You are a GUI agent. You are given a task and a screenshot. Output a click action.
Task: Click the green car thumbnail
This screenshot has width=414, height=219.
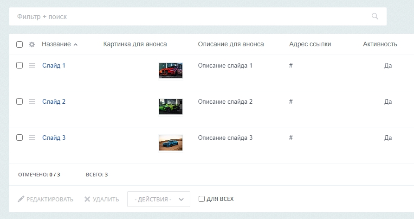tap(171, 106)
